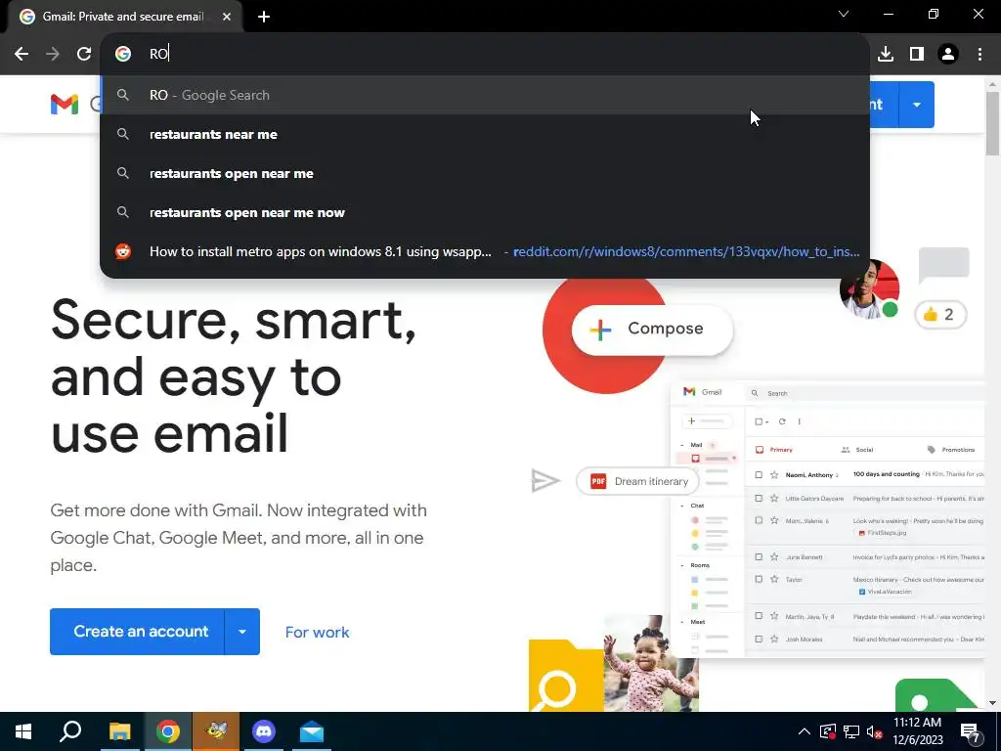Open the tab search chevron
This screenshot has height=751, width=1001.
pyautogui.click(x=844, y=14)
